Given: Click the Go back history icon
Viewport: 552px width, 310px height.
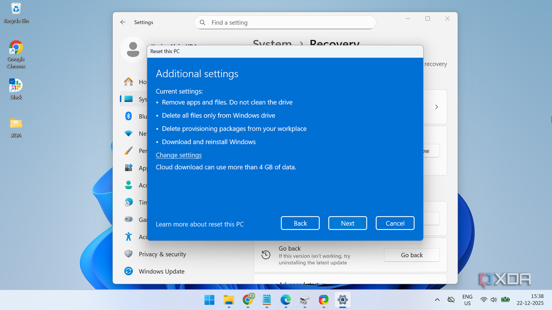Looking at the screenshot, I should [x=266, y=255].
